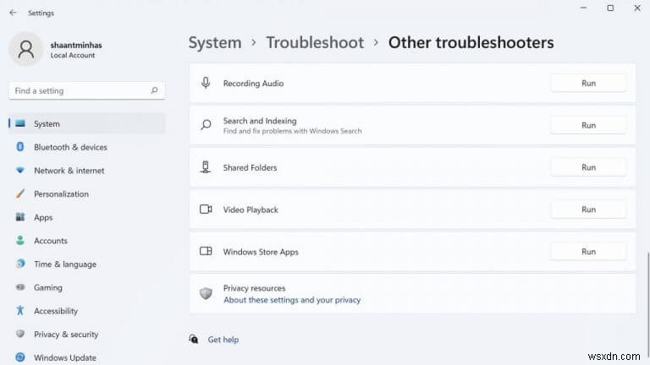Click the Bluetooth & devices icon in sidebar
Image resolution: width=650 pixels, height=365 pixels.
tap(20, 147)
